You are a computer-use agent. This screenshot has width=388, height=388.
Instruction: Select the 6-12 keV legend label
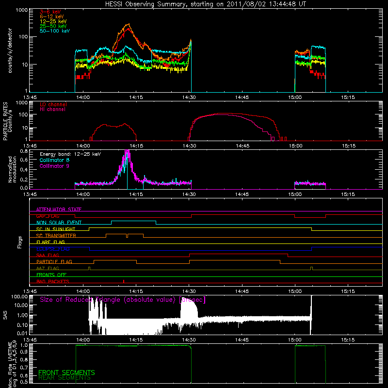click(x=52, y=16)
